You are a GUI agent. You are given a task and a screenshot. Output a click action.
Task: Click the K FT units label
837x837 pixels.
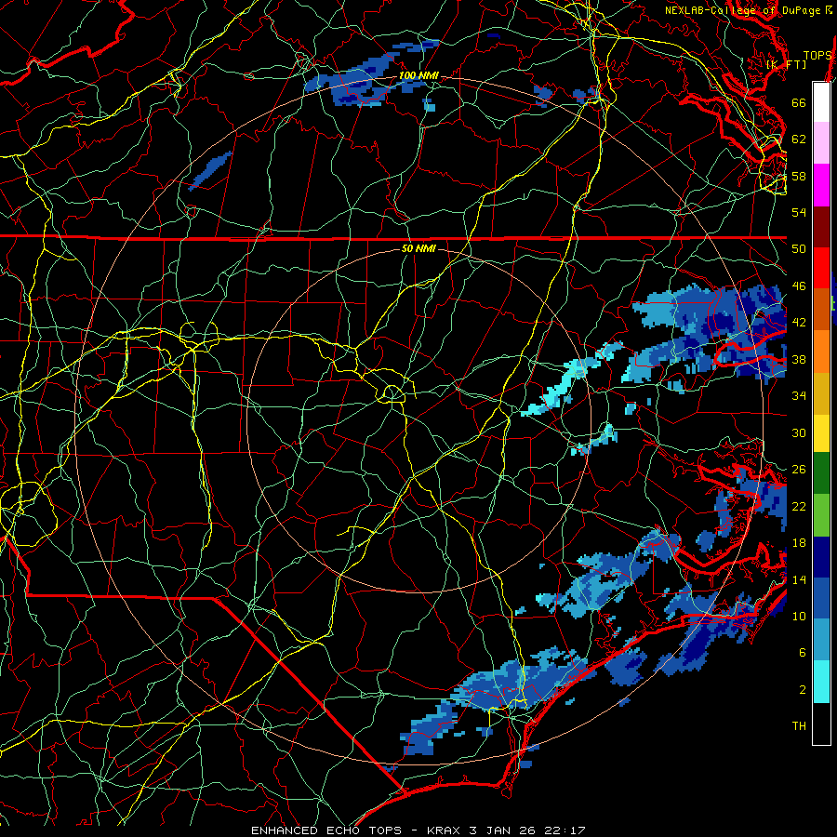click(x=786, y=64)
